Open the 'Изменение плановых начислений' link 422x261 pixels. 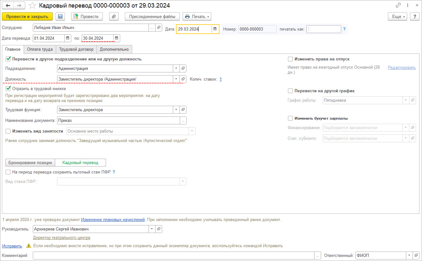point(113,219)
